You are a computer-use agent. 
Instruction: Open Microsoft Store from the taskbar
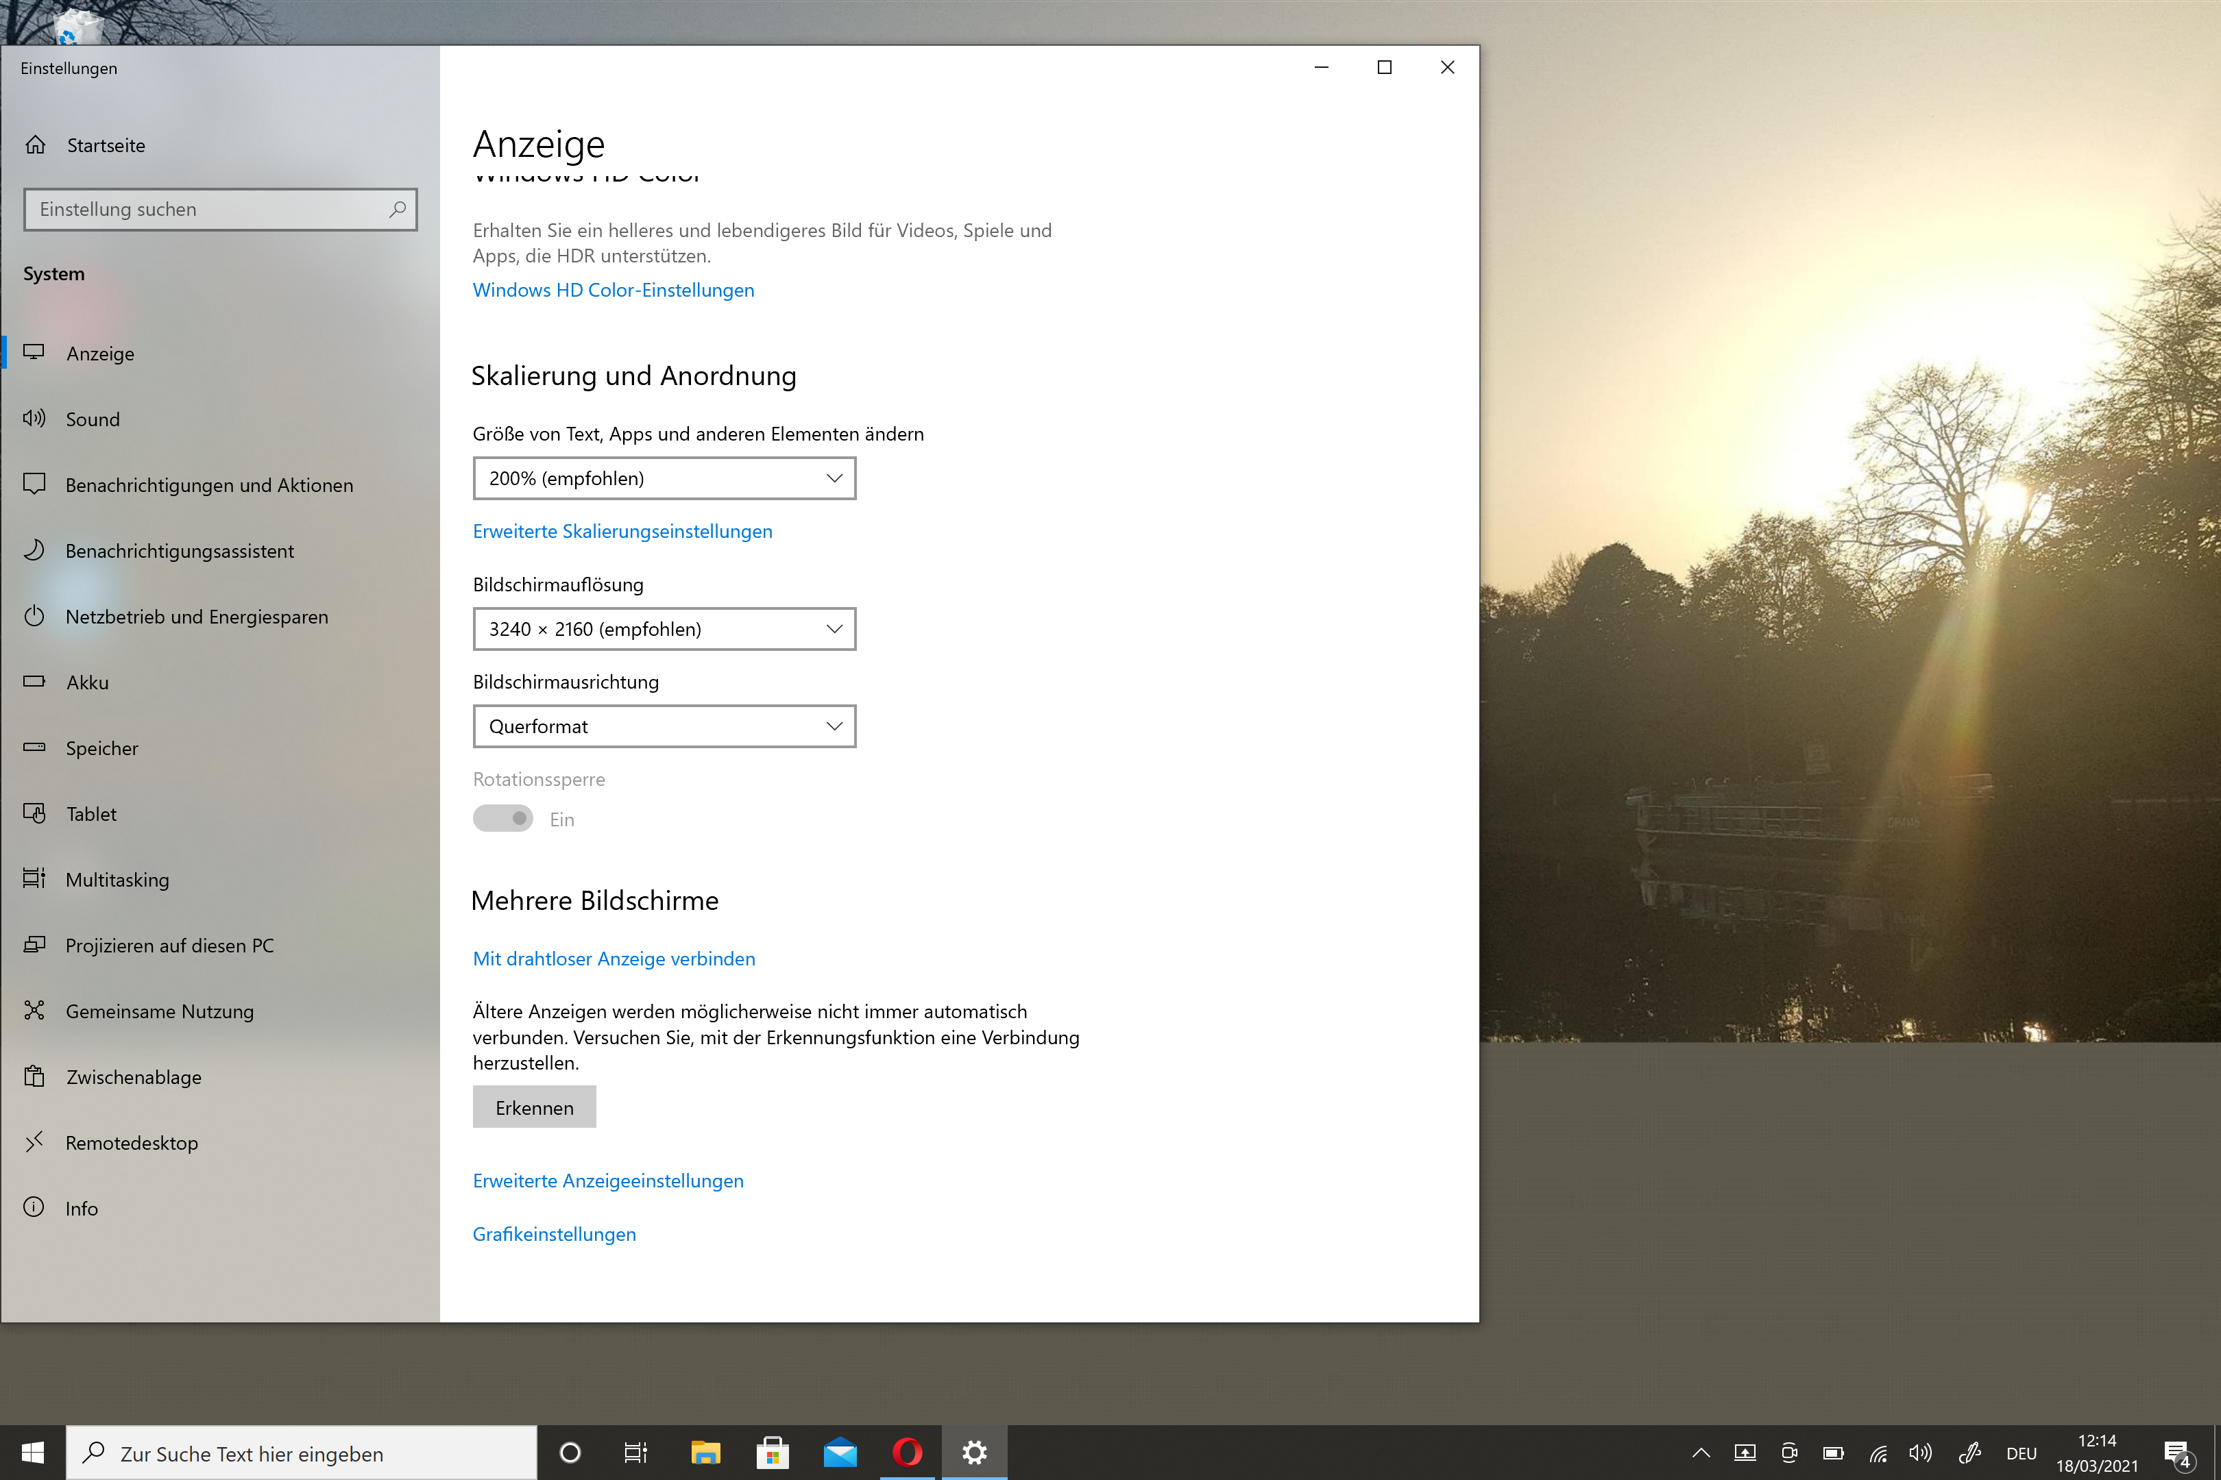point(773,1453)
